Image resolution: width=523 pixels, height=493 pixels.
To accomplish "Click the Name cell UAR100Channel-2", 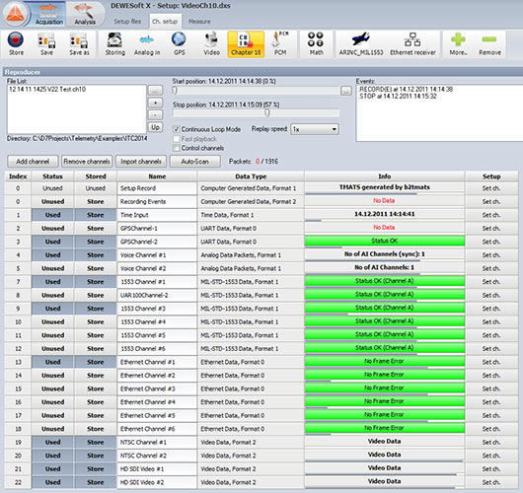I will (157, 295).
